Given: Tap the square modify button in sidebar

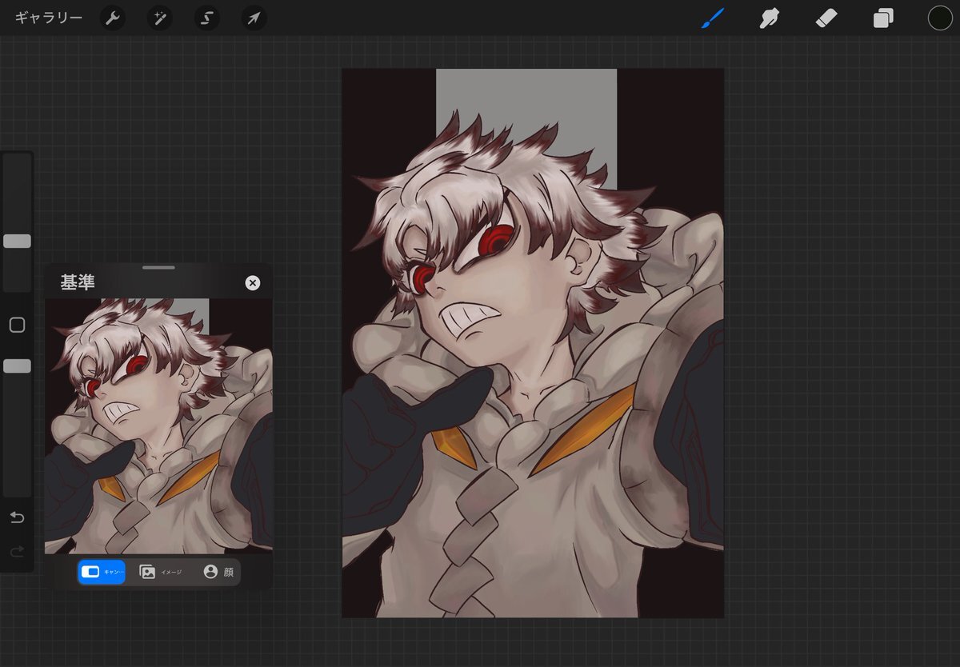Looking at the screenshot, I should pyautogui.click(x=17, y=325).
